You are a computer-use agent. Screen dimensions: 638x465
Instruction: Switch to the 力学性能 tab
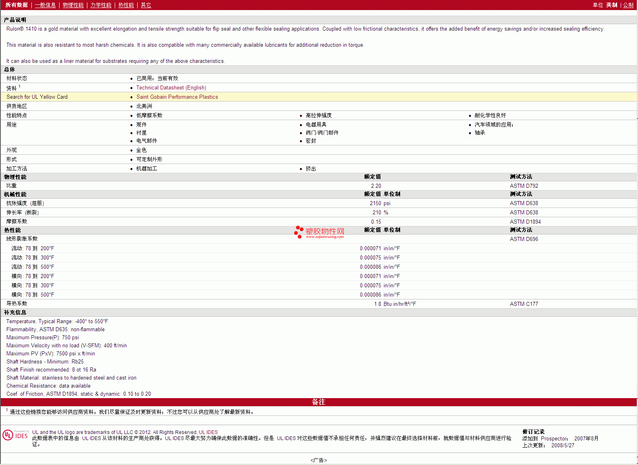101,5
